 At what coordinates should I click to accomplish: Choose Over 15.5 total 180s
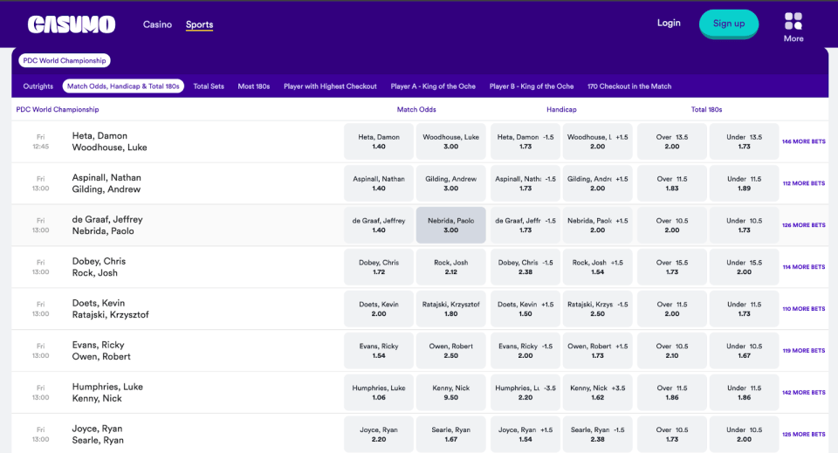coord(672,267)
